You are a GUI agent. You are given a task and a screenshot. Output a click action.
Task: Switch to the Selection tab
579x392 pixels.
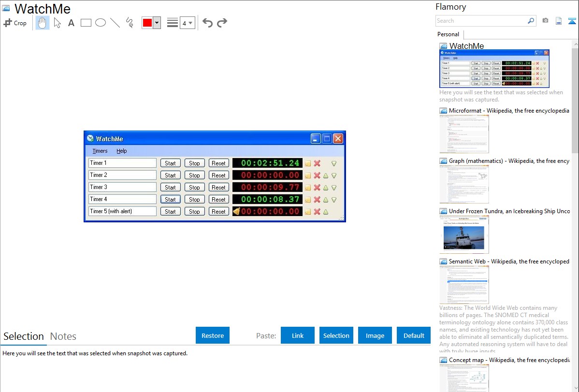click(24, 336)
